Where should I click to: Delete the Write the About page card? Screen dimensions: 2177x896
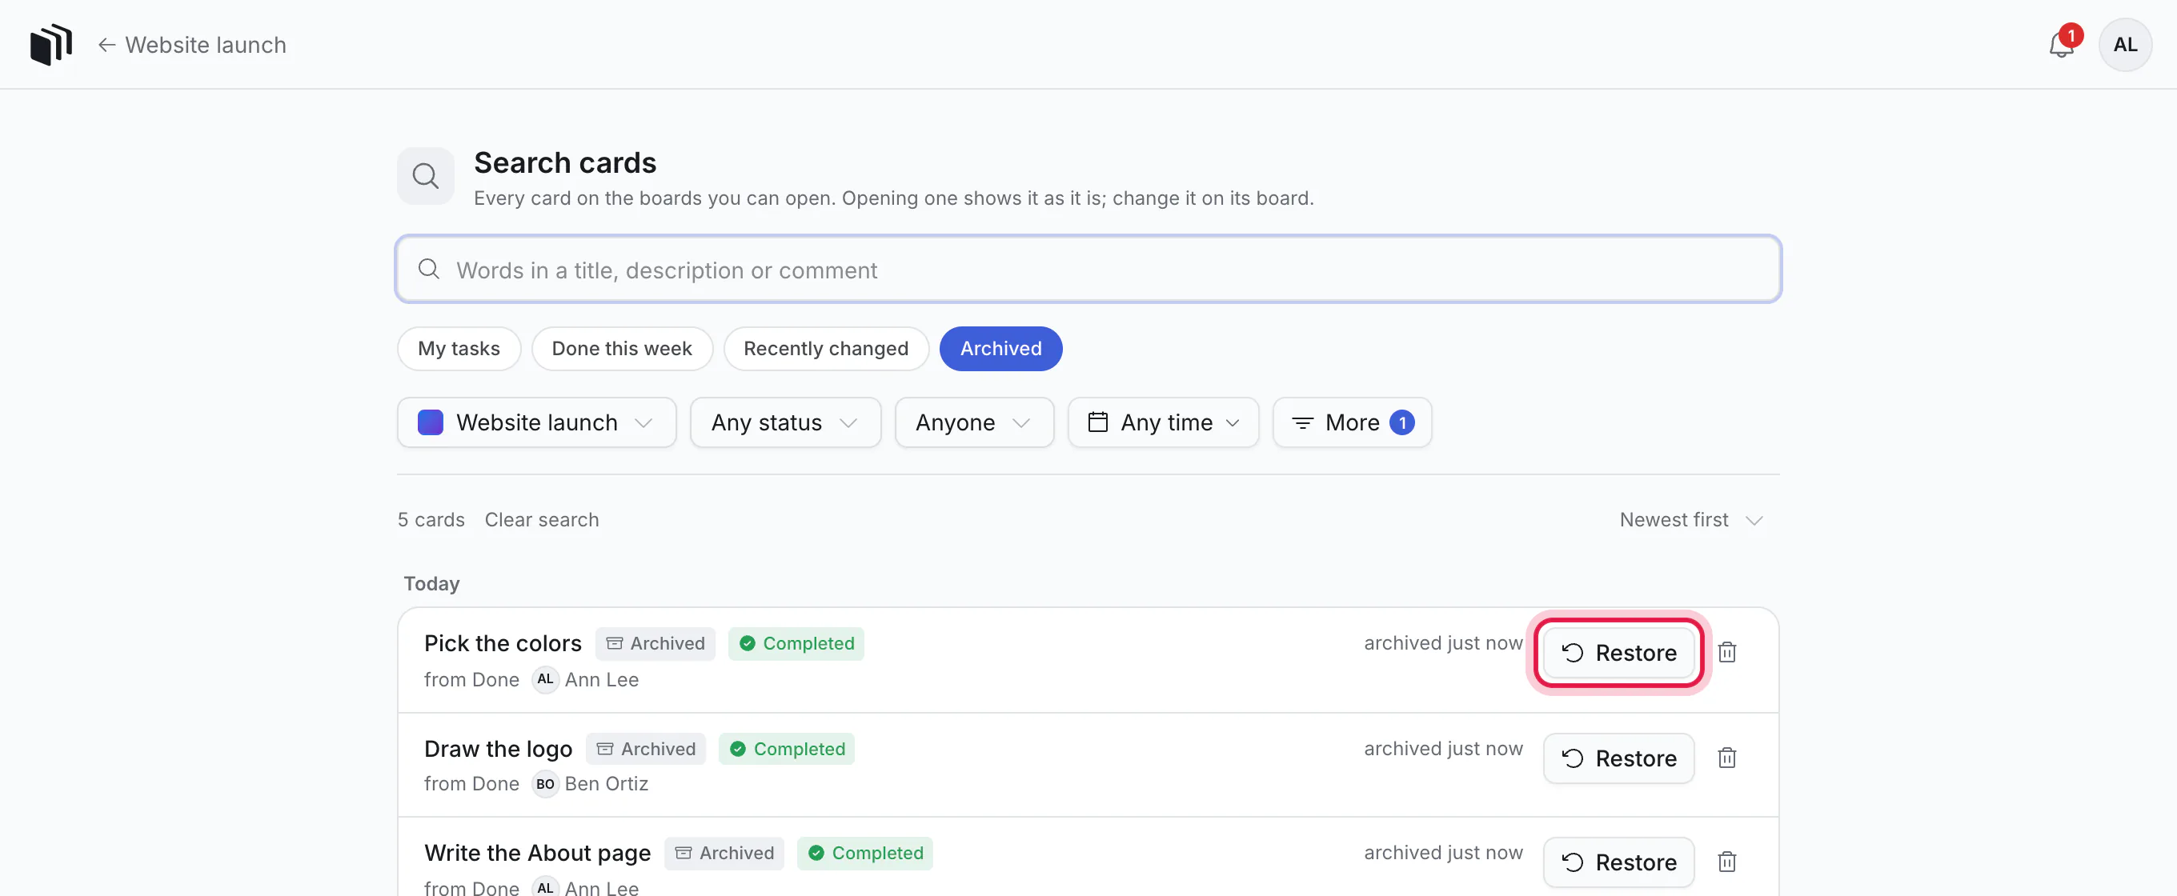pyautogui.click(x=1726, y=862)
